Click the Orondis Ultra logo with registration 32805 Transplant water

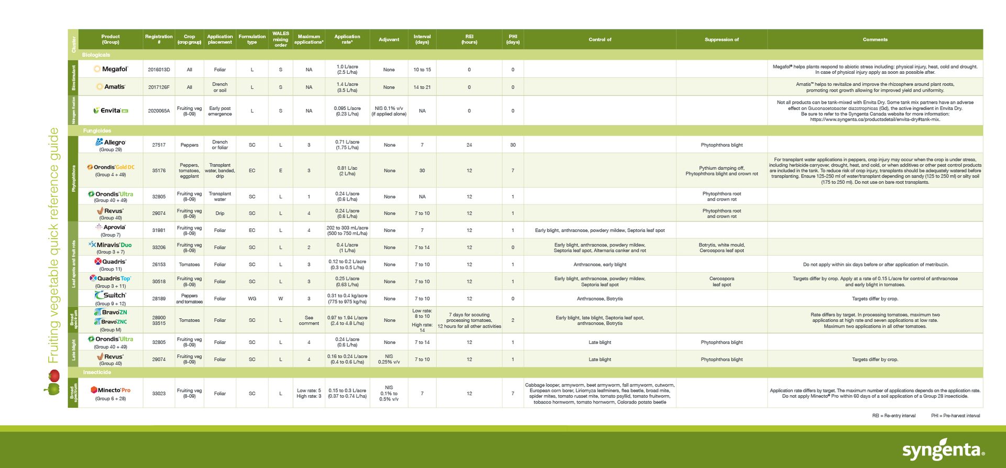111,194
